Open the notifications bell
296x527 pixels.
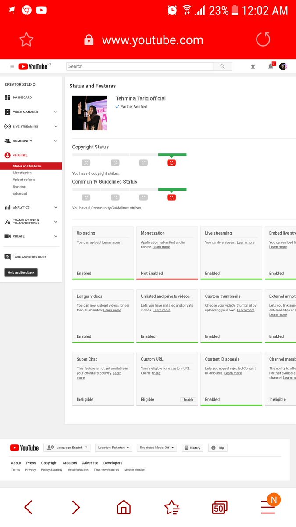click(x=271, y=66)
